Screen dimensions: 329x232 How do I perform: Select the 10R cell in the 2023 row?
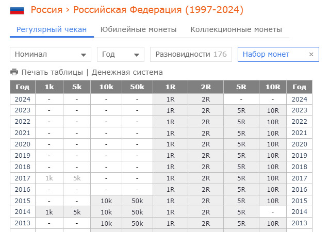coord(272,110)
